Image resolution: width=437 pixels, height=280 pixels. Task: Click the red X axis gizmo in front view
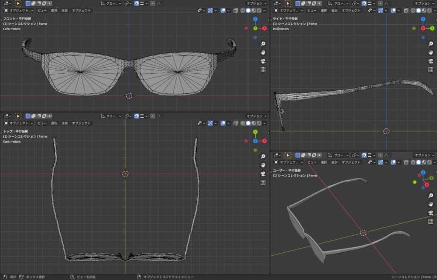click(265, 28)
